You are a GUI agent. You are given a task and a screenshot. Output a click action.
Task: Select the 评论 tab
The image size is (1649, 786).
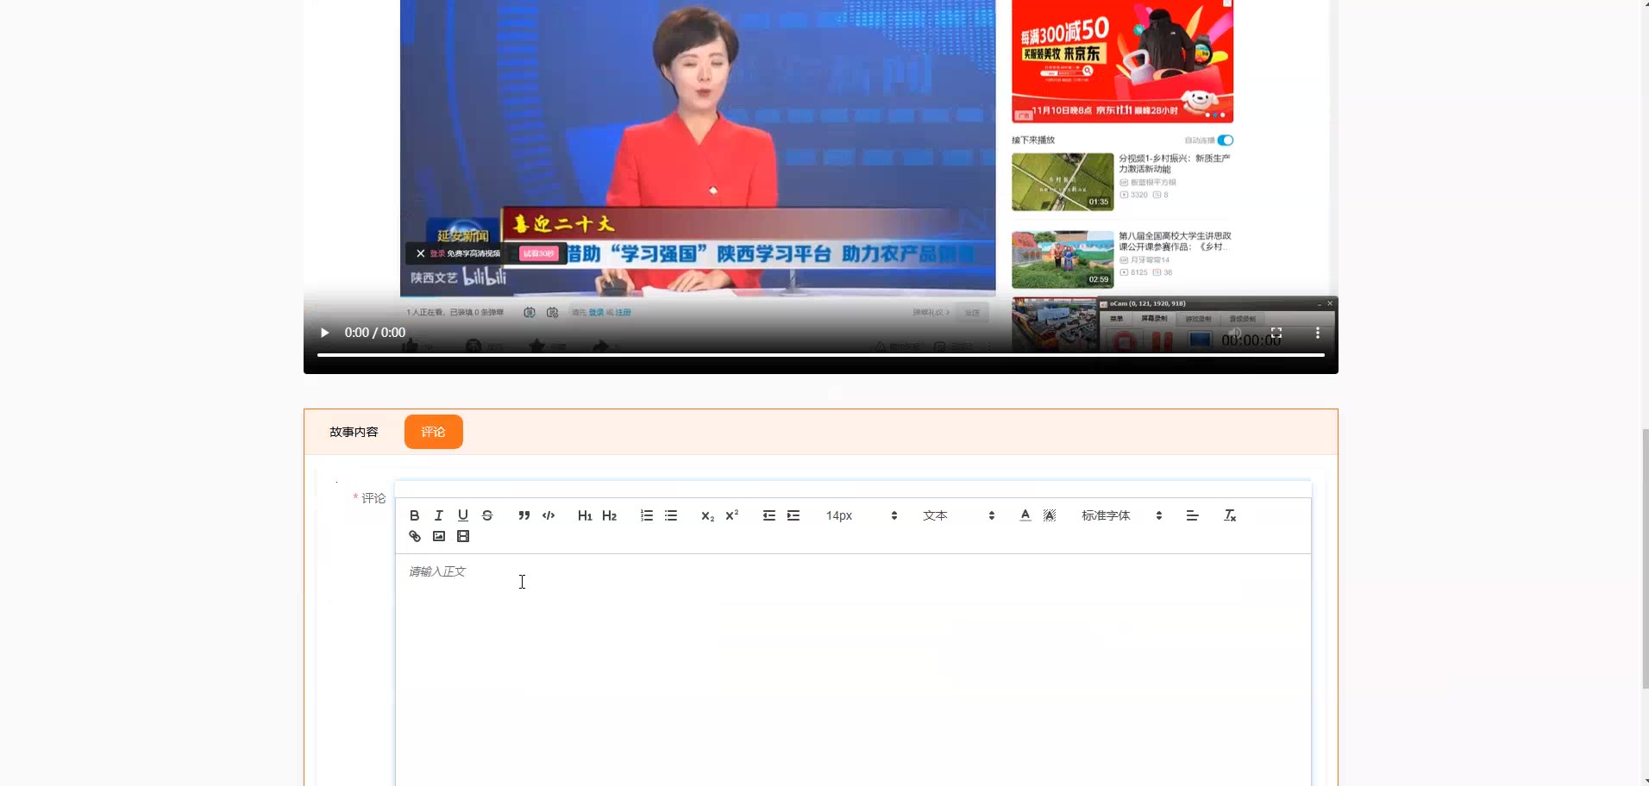click(434, 432)
